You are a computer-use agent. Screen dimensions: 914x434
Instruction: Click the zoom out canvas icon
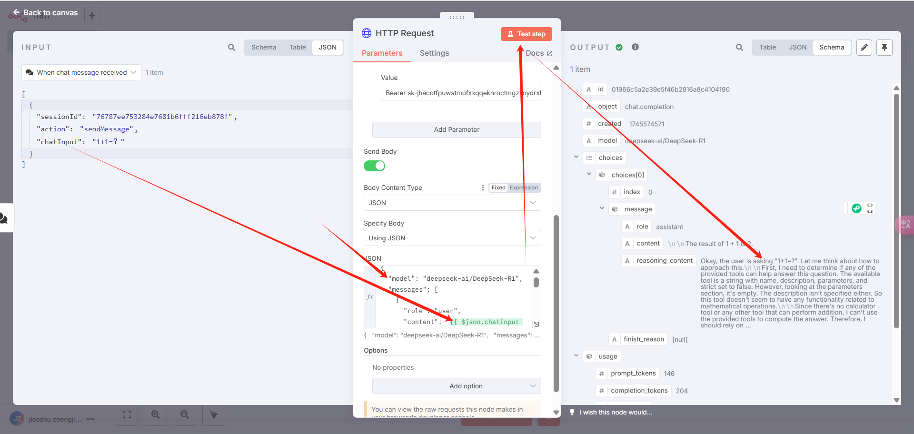[x=185, y=415]
